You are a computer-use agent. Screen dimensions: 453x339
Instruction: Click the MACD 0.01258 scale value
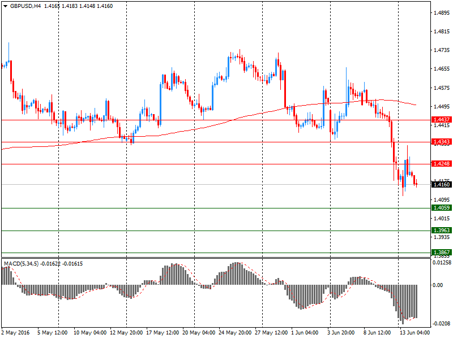click(442, 262)
